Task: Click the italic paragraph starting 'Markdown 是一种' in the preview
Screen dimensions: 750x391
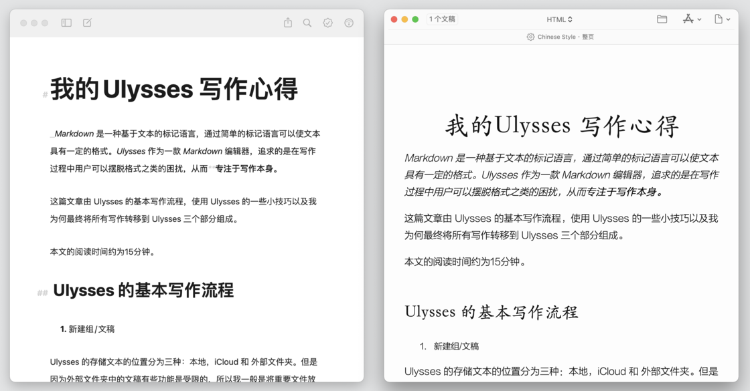Action: 562,174
